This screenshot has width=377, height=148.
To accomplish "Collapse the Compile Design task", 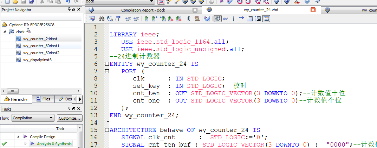I will (19, 137).
